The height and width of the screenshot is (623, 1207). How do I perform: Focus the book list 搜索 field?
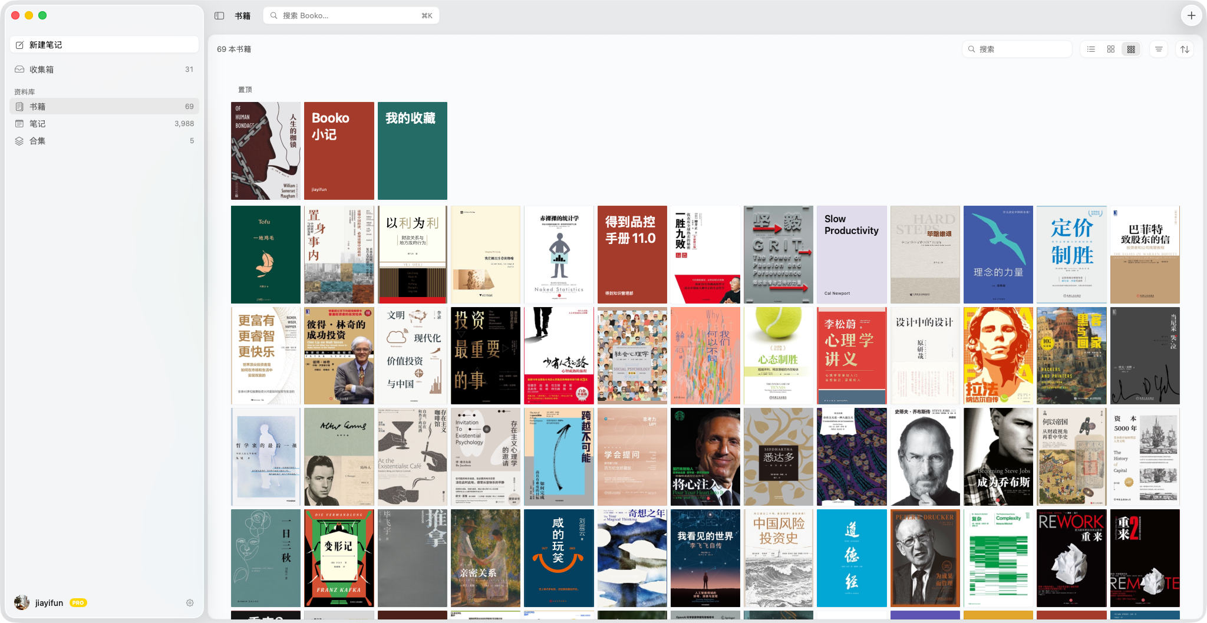(x=1017, y=50)
